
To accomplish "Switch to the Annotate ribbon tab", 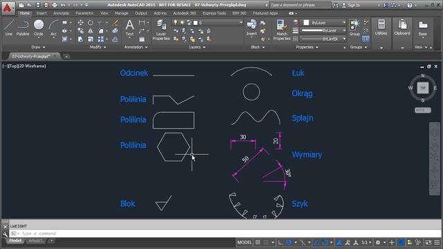I will [x=61, y=13].
